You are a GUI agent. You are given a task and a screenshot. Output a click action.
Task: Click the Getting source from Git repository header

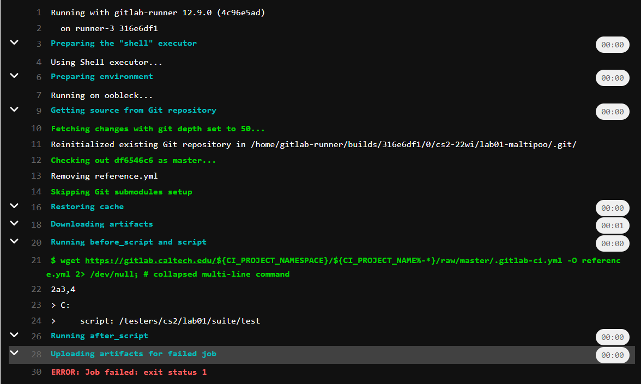(x=133, y=110)
